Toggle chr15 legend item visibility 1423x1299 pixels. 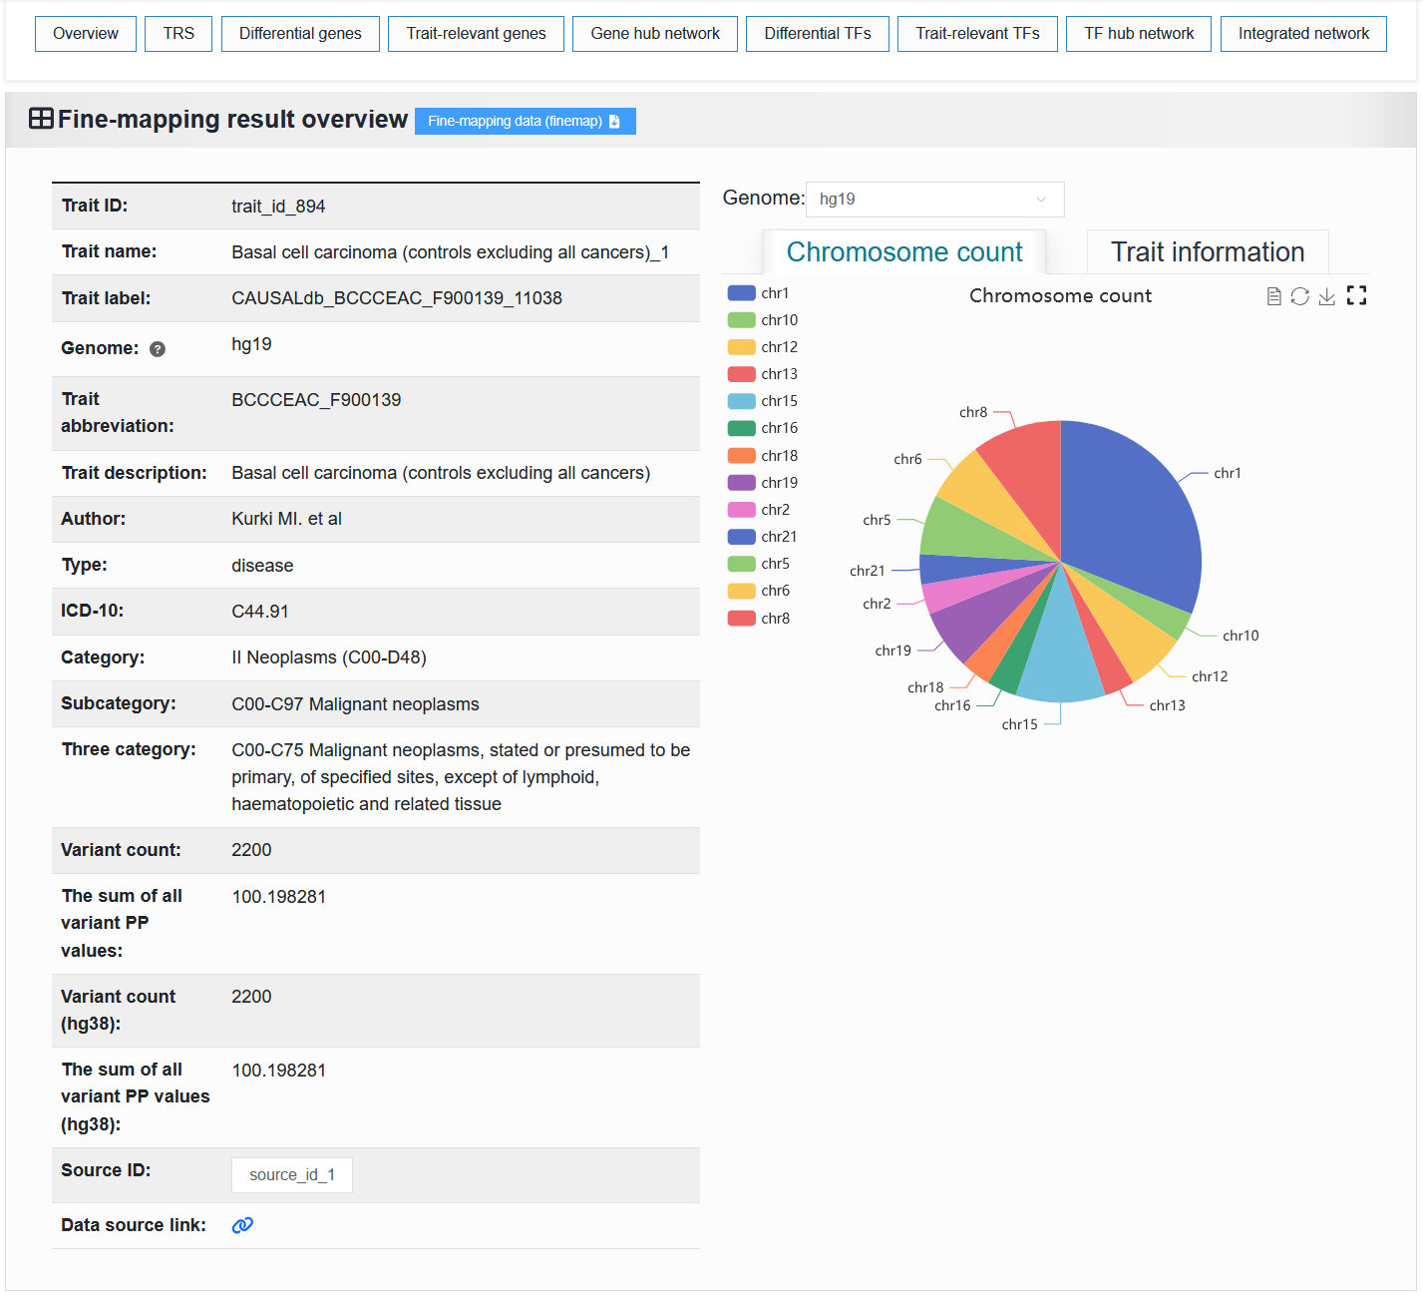pos(763,401)
